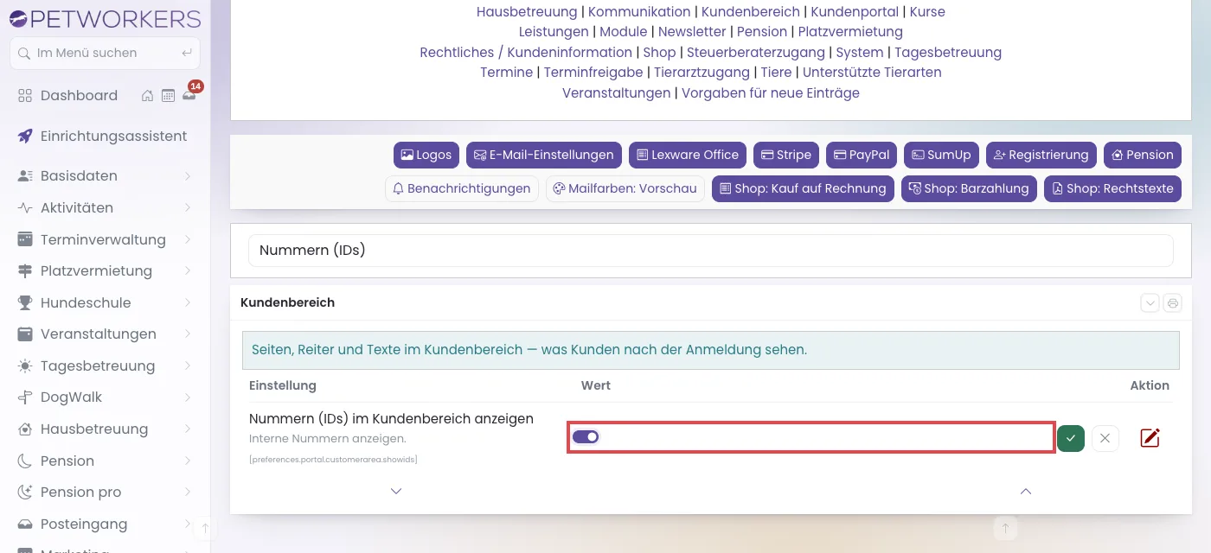Jump to Unterstützte Tierarten link

(x=872, y=73)
